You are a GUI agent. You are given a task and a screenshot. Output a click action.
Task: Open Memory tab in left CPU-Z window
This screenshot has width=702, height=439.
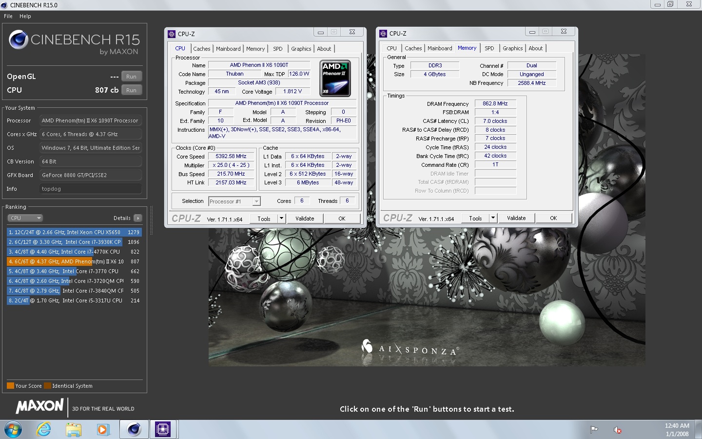255,49
